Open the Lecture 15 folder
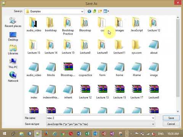The width and height of the screenshot is (183, 137). pos(68,47)
